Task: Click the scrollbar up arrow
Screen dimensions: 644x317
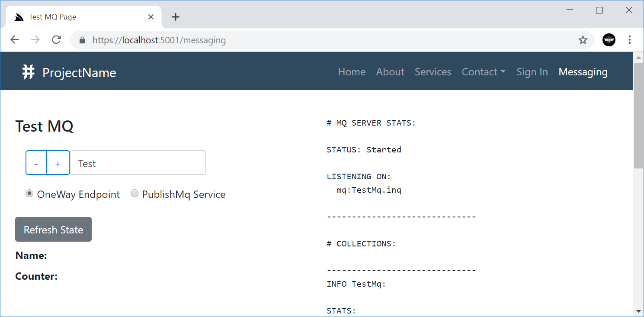Action: [x=638, y=57]
